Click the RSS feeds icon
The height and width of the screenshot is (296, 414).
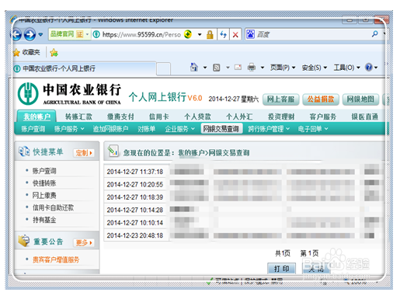pyautogui.click(x=217, y=68)
